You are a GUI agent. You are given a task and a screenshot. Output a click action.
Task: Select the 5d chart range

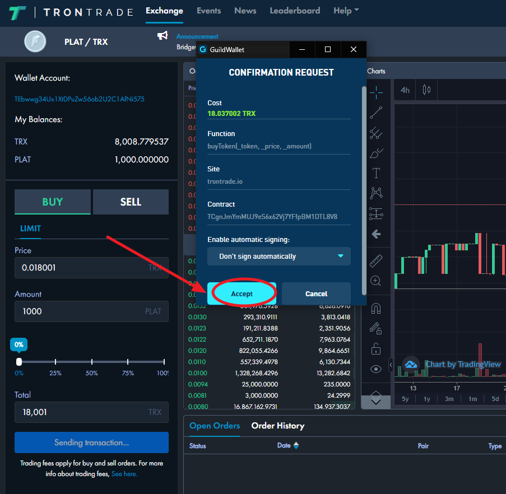495,399
